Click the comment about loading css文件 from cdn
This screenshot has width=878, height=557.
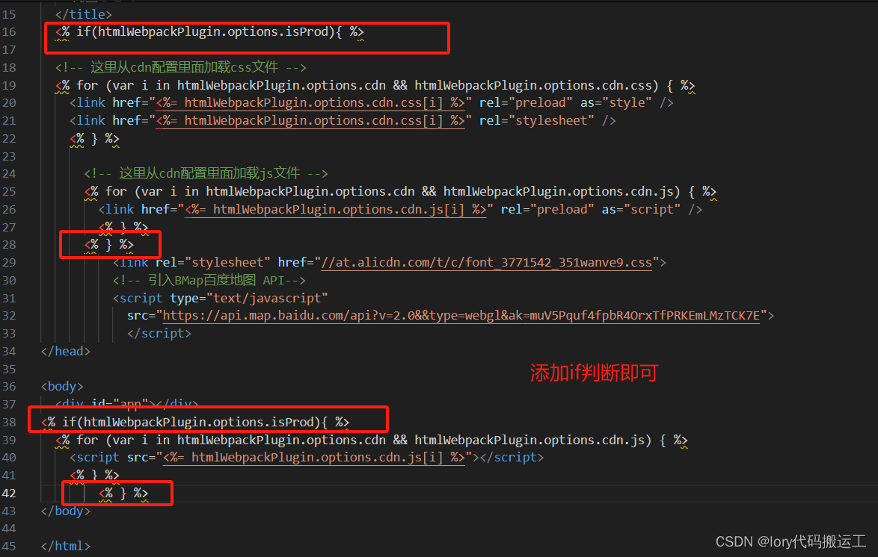coord(181,68)
